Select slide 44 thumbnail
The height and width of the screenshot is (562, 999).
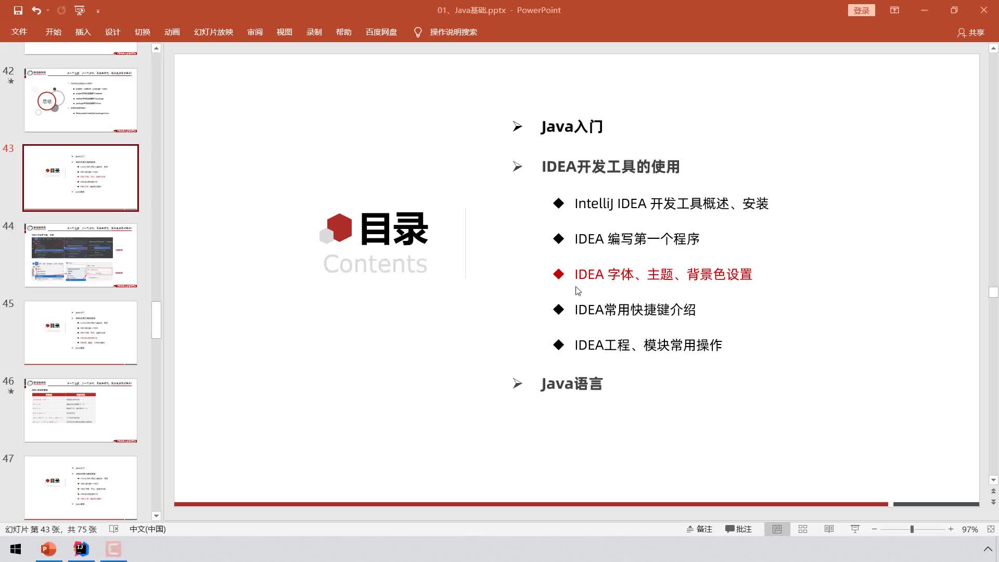pyautogui.click(x=81, y=255)
